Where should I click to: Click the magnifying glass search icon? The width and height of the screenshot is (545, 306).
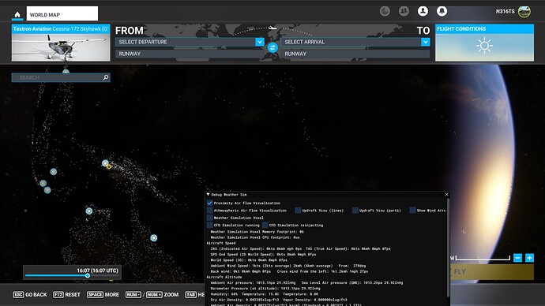point(106,77)
